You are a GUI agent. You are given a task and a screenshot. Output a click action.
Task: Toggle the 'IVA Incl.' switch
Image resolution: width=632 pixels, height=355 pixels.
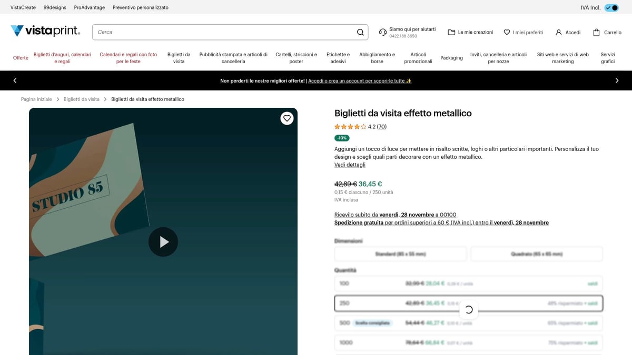click(611, 7)
